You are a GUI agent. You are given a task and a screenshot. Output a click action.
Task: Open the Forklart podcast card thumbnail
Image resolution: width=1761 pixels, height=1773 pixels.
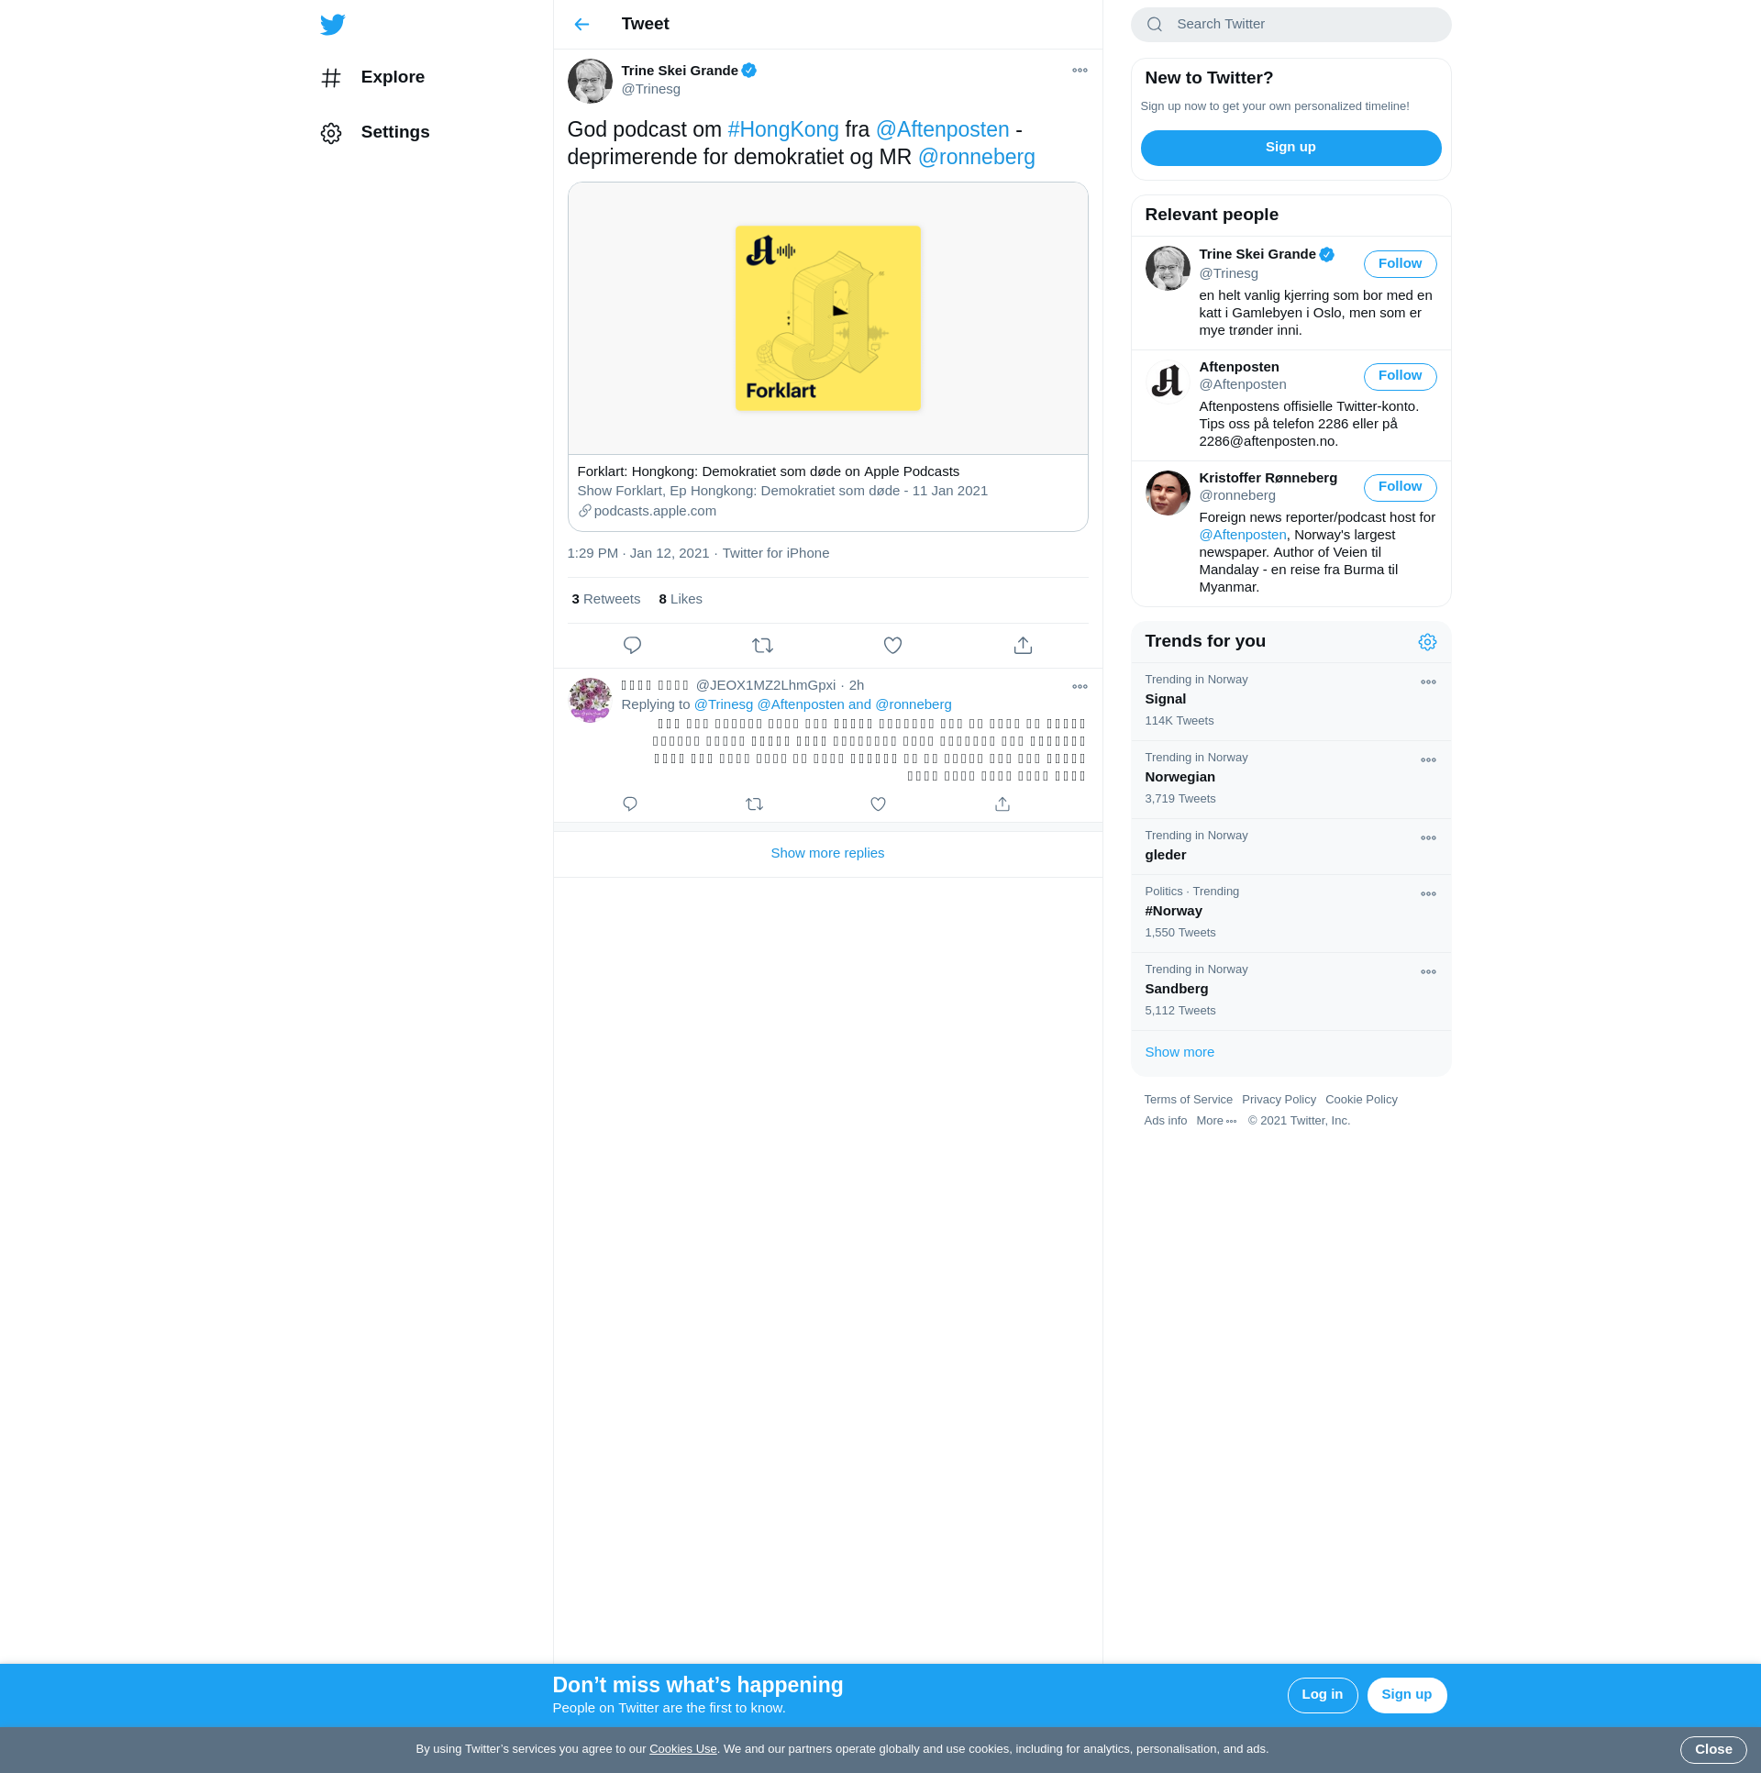[826, 317]
